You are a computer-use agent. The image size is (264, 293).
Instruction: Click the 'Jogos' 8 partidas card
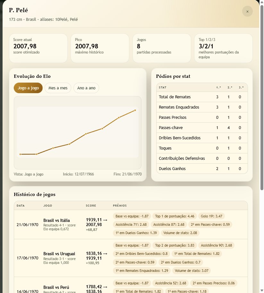tap(162, 48)
